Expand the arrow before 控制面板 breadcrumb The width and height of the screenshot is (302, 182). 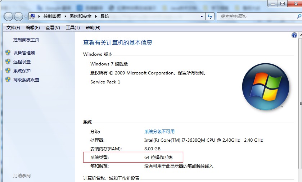39,16
